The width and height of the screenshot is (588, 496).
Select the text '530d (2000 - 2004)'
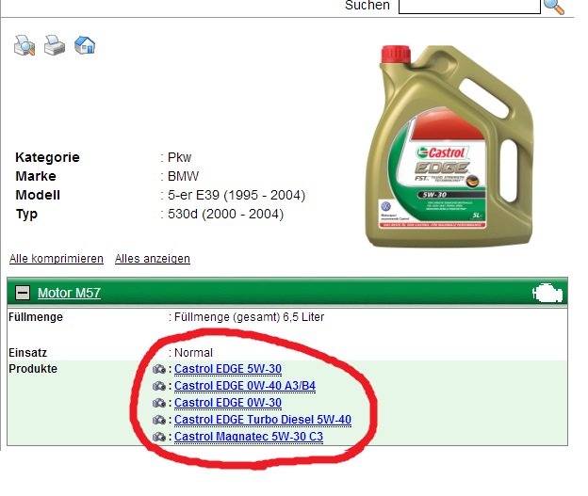coord(225,214)
